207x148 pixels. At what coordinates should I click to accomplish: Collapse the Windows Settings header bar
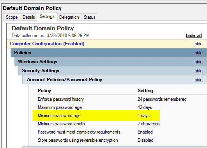click(x=111, y=62)
